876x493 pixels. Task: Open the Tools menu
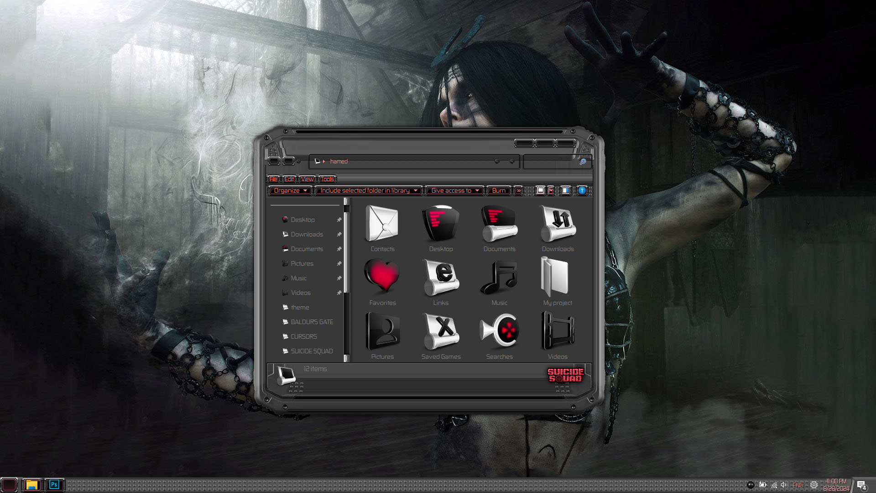click(x=327, y=179)
